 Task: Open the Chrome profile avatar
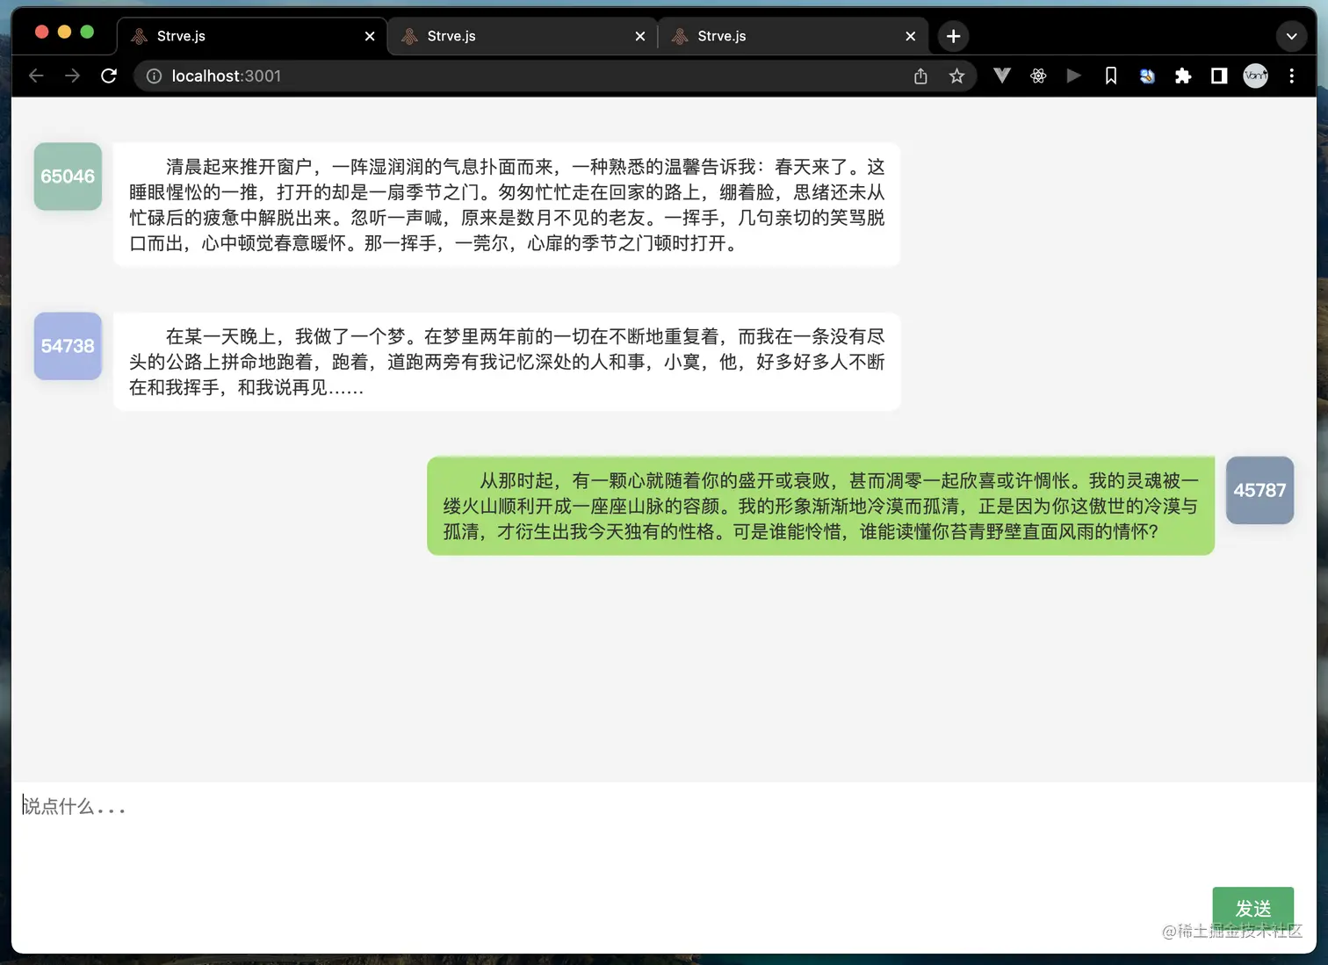pos(1256,76)
